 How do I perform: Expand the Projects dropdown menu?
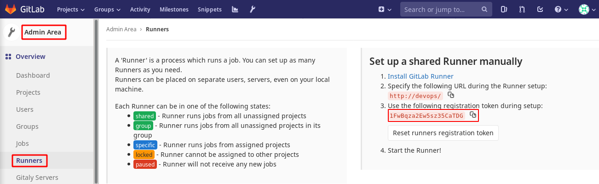71,9
